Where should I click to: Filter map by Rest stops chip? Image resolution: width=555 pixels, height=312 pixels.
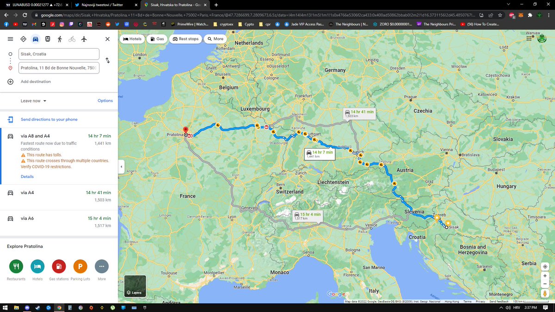[x=185, y=39]
